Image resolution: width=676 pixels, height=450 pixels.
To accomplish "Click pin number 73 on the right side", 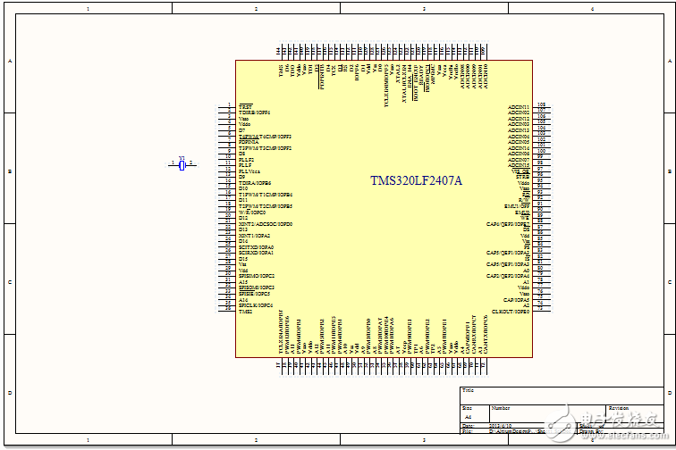I will pyautogui.click(x=540, y=308).
